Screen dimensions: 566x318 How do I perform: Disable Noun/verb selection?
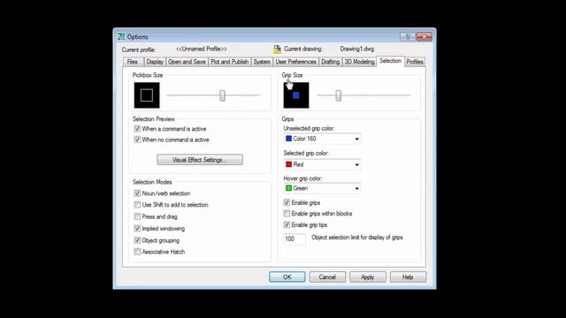[137, 193]
